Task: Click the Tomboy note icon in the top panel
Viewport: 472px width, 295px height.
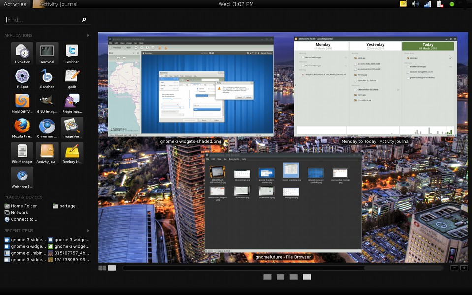Action: coord(403,4)
